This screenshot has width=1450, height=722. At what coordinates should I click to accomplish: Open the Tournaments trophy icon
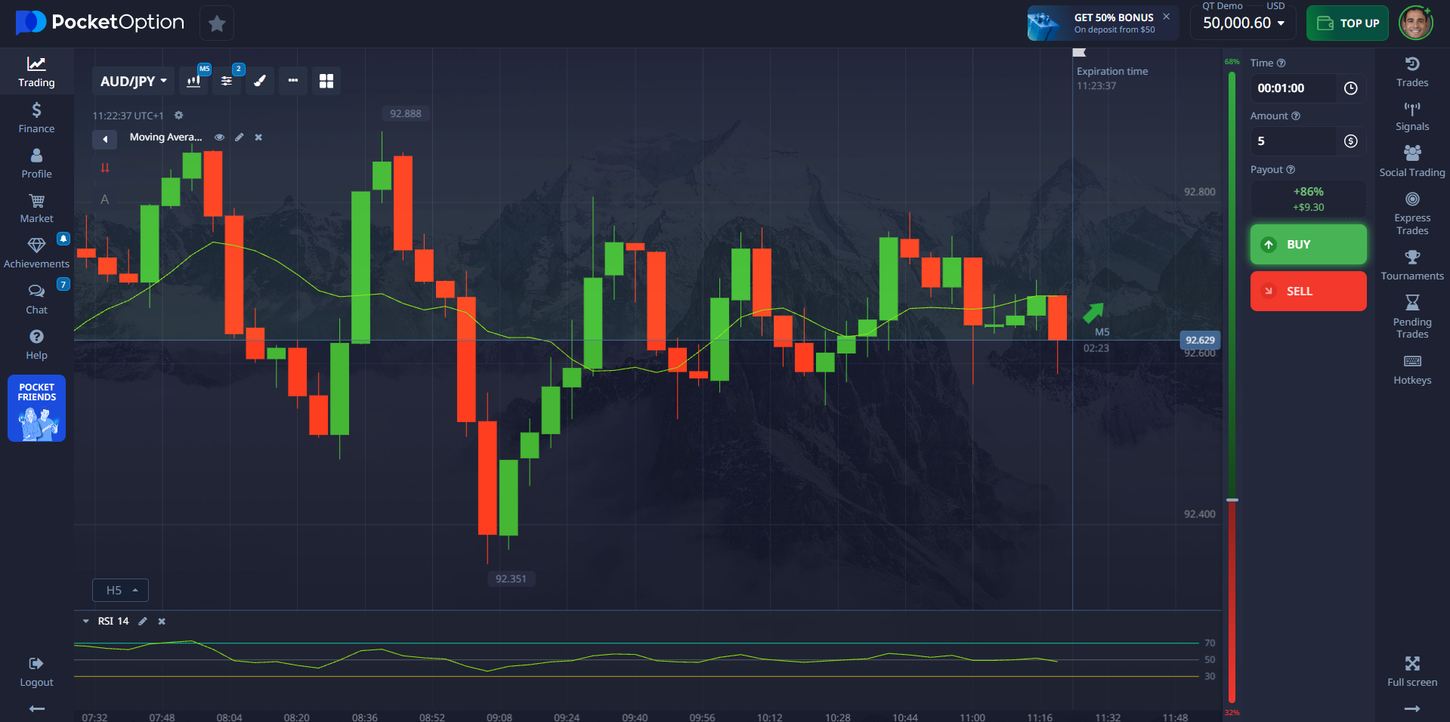coord(1411,265)
